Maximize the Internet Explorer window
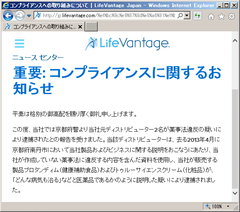 coord(226,6)
